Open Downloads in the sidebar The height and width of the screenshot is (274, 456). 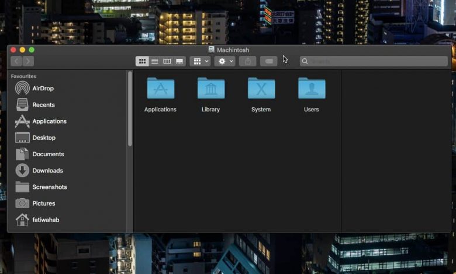coord(39,170)
